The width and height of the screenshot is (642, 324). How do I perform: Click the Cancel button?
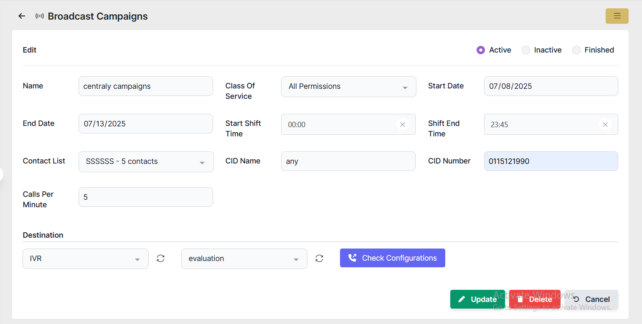pos(591,299)
